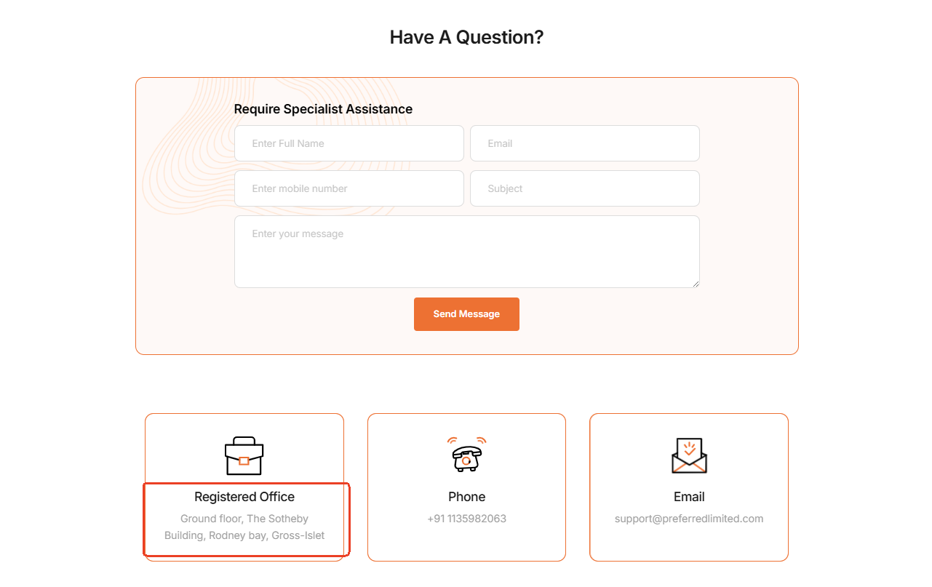Click the Have A Question? heading
This screenshot has height=587, width=932.
tap(466, 37)
